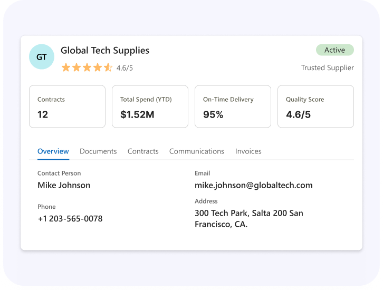Viewport: 383px width, 290px height.
Task: Click the star rating icons
Action: pos(87,67)
